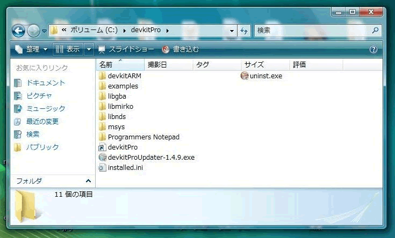Click the Forward navigation arrow button
The height and width of the screenshot is (238, 395).
tap(33, 31)
